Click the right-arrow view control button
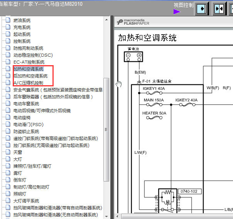Viewport: 233px width, 219px height. pos(201,9)
